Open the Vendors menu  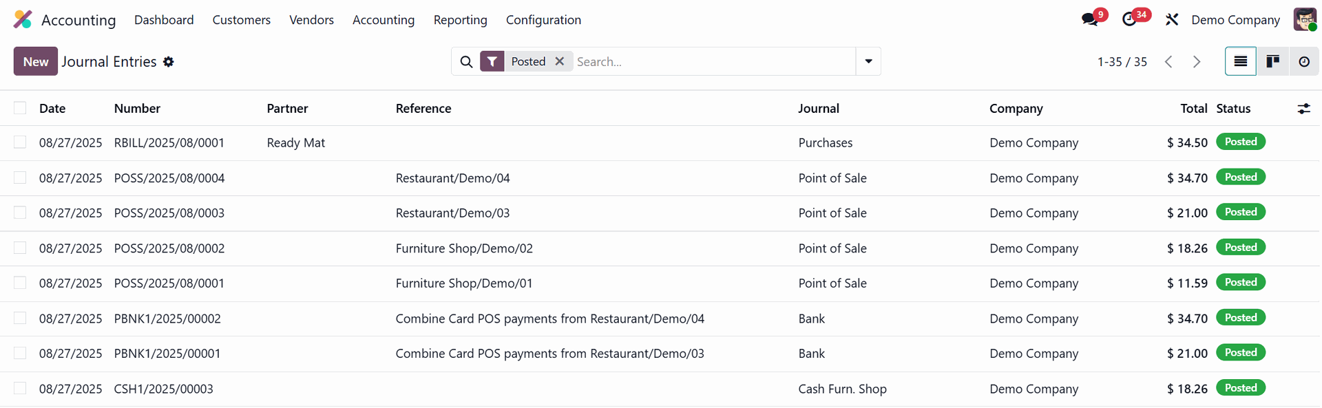tap(311, 20)
